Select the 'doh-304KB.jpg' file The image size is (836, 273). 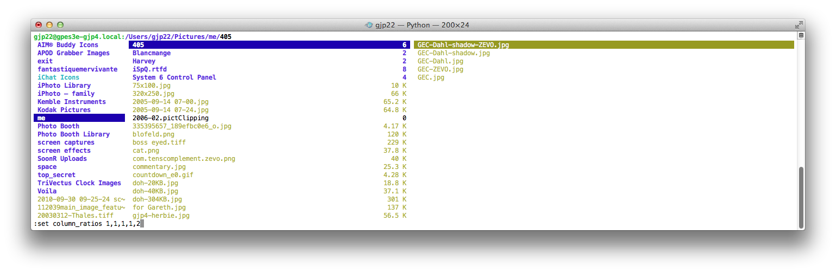pyautogui.click(x=158, y=199)
